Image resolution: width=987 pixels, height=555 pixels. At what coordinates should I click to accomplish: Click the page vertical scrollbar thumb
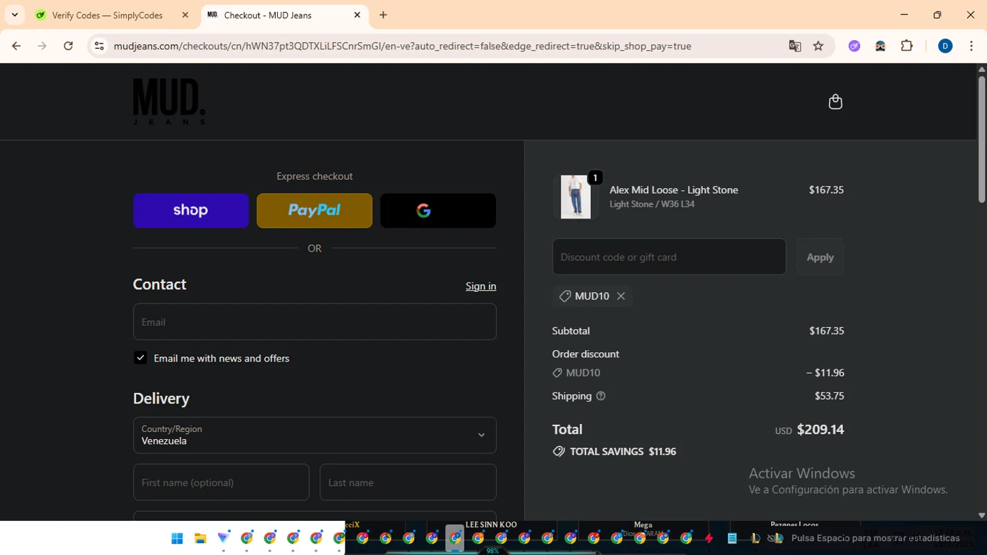(982, 138)
